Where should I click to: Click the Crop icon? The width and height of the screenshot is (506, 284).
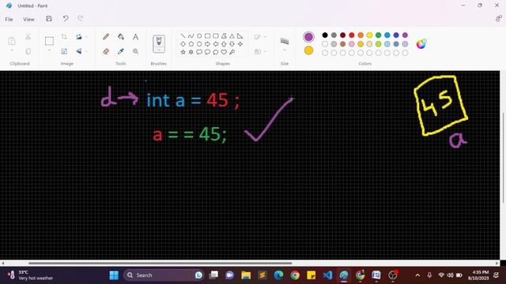pyautogui.click(x=64, y=37)
